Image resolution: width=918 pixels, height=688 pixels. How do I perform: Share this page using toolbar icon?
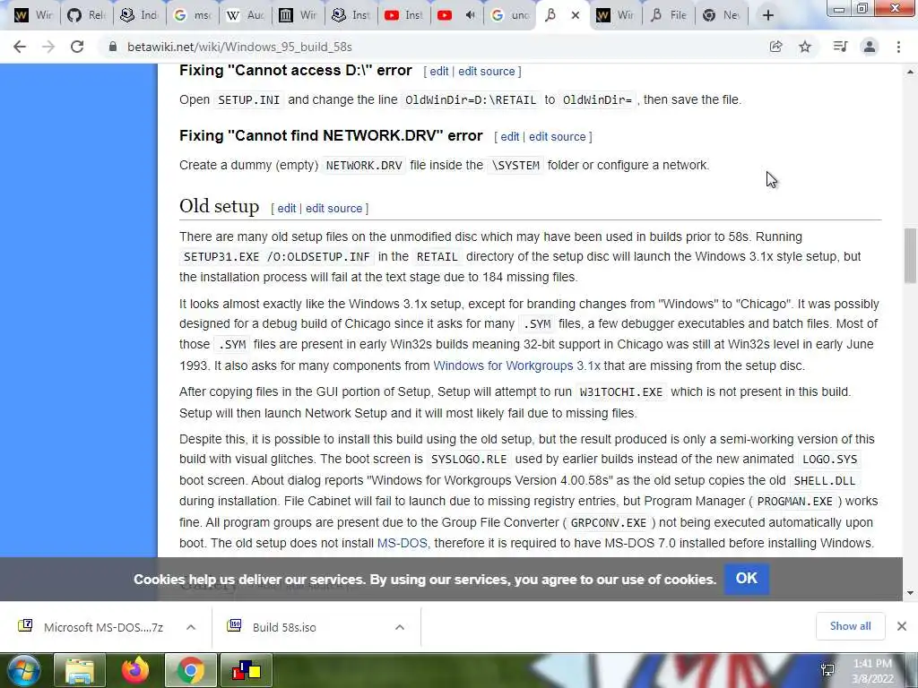(x=775, y=47)
